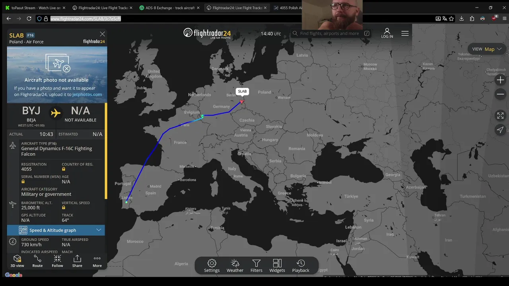Click the 14:40 UTC clock in header
The width and height of the screenshot is (509, 286).
click(x=271, y=34)
